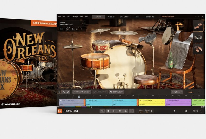Image resolution: width=206 pixels, height=139 pixels.
Task: Click Add Standard Groove button
Action: 82,92
